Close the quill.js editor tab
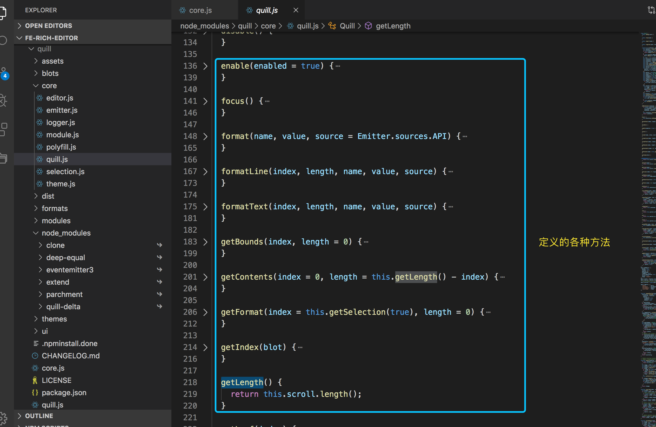This screenshot has width=656, height=427. [296, 10]
